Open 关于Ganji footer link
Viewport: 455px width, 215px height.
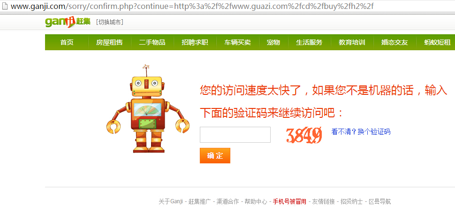[171, 201]
